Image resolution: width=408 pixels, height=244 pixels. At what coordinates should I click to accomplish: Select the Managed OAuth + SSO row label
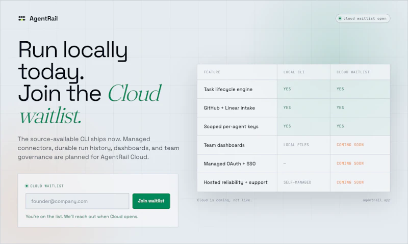pos(229,164)
